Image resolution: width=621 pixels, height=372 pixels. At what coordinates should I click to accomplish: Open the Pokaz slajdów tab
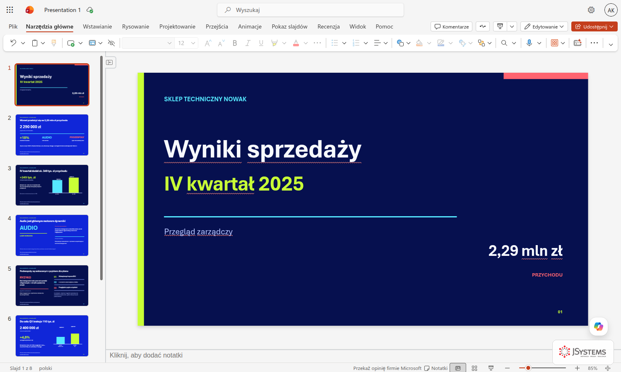pyautogui.click(x=289, y=26)
